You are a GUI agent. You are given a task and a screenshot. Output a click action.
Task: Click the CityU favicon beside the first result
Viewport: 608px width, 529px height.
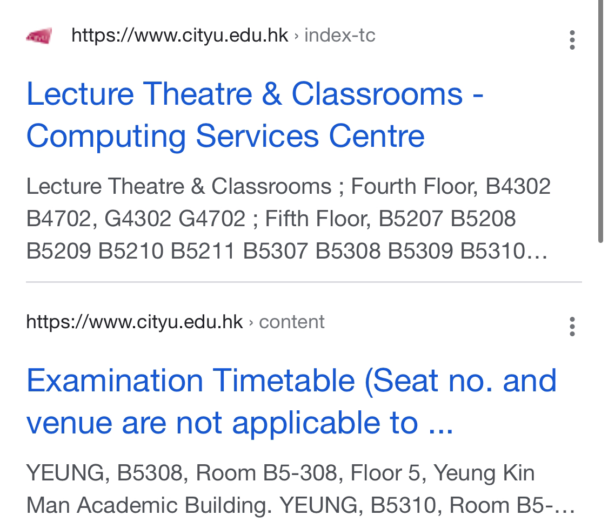coord(39,36)
